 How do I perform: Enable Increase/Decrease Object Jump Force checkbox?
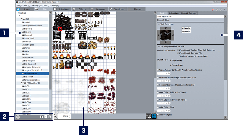158,85
